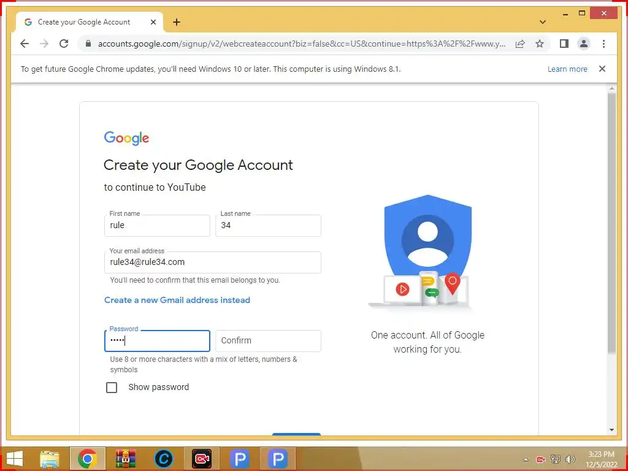Screen dimensions: 628x471
Task: Bookmark this page with the star icon
Action: (540, 44)
